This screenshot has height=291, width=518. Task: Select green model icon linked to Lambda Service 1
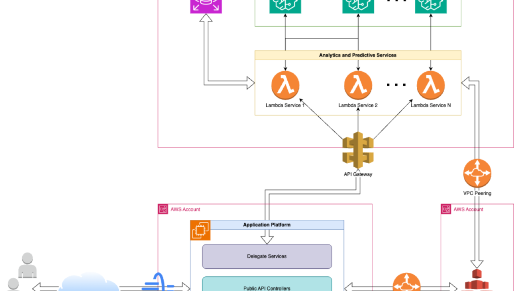(285, 6)
